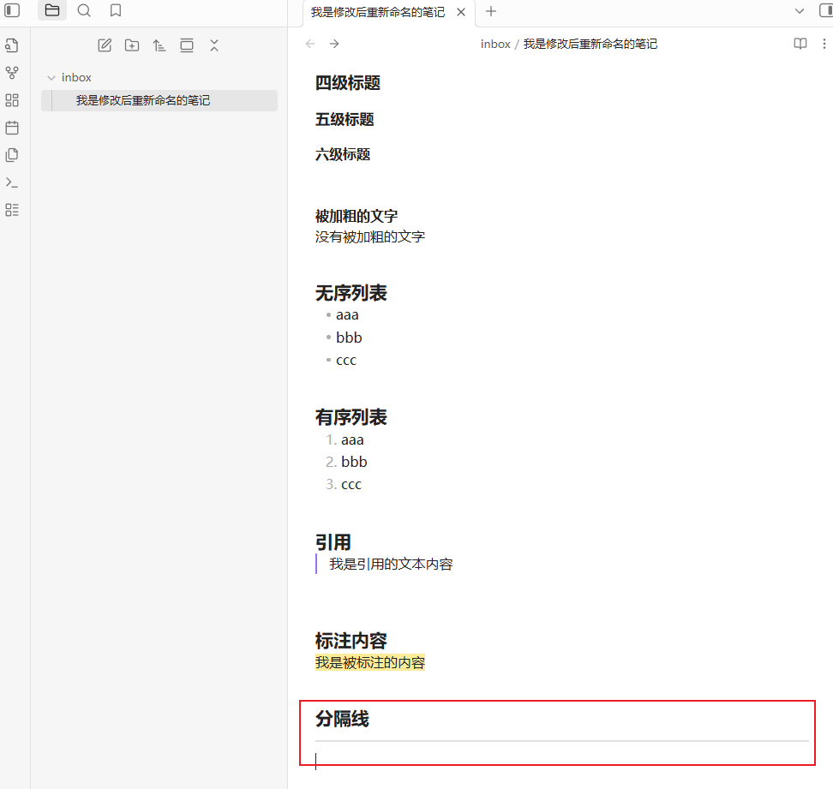Change the file sort order
The width and height of the screenshot is (833, 789).
coord(159,45)
